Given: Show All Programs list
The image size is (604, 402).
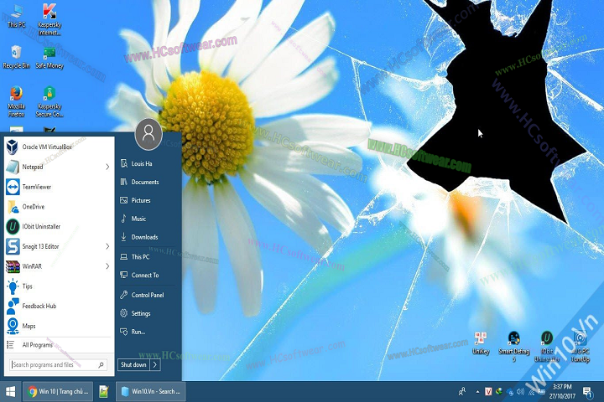Looking at the screenshot, I should [59, 345].
